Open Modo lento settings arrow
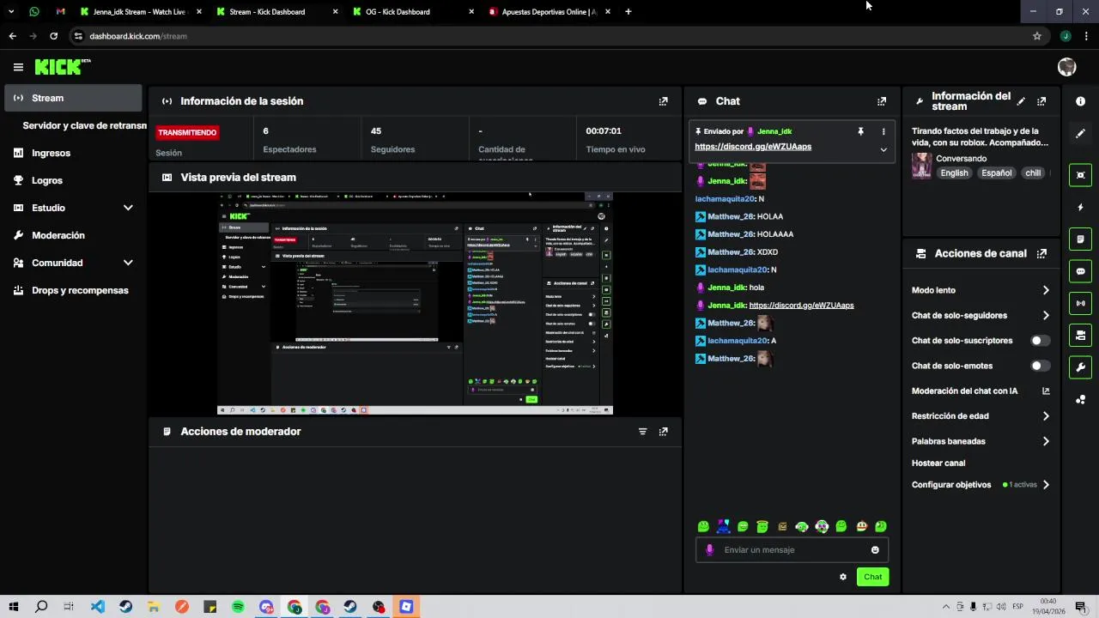1099x618 pixels. [x=1046, y=290]
